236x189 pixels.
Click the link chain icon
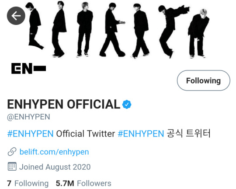pos(12,152)
